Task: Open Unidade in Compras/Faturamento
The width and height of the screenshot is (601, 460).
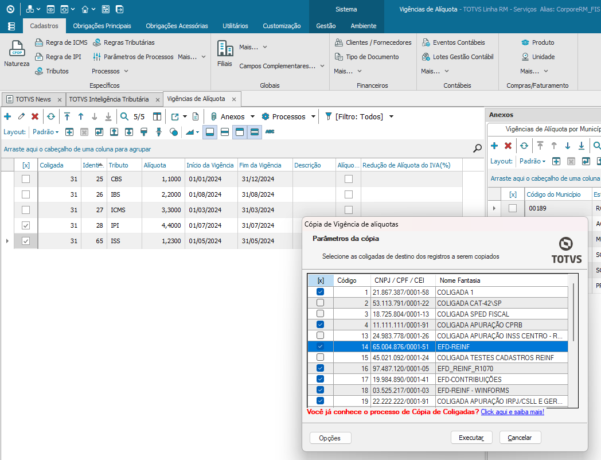Action: (538, 57)
